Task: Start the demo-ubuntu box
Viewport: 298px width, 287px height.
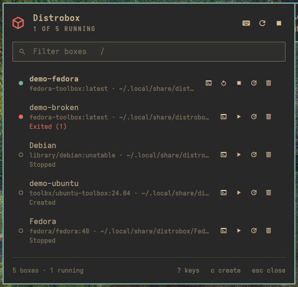Action: coord(239,192)
